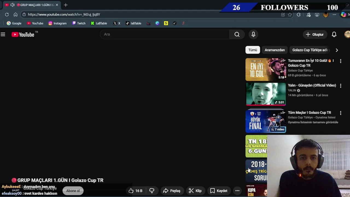Open the split screen apps icon
The height and width of the screenshot is (197, 350).
(283, 15)
